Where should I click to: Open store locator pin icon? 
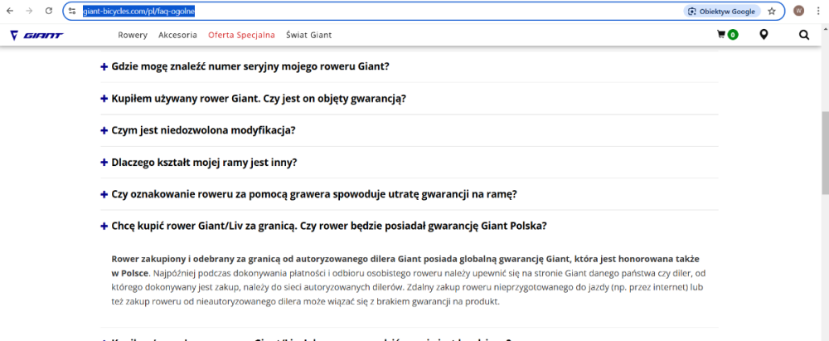click(x=764, y=35)
